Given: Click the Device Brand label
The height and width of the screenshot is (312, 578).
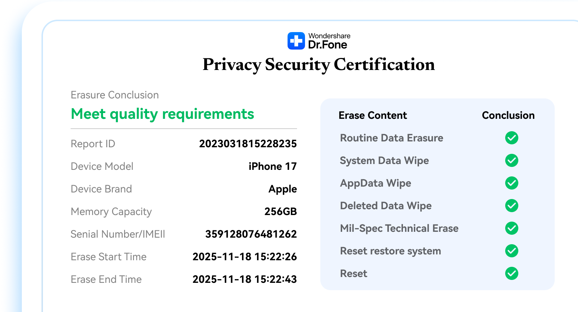Looking at the screenshot, I should click(101, 189).
